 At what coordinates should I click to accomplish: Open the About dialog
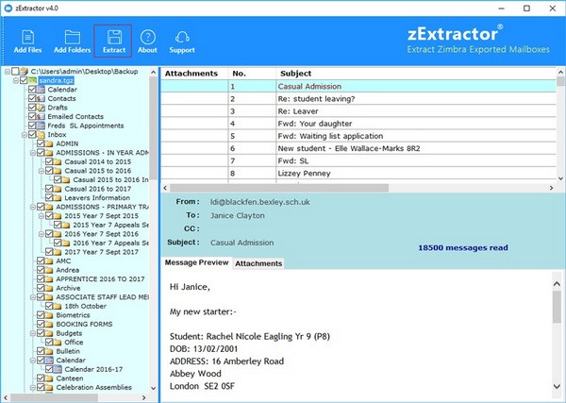(148, 42)
